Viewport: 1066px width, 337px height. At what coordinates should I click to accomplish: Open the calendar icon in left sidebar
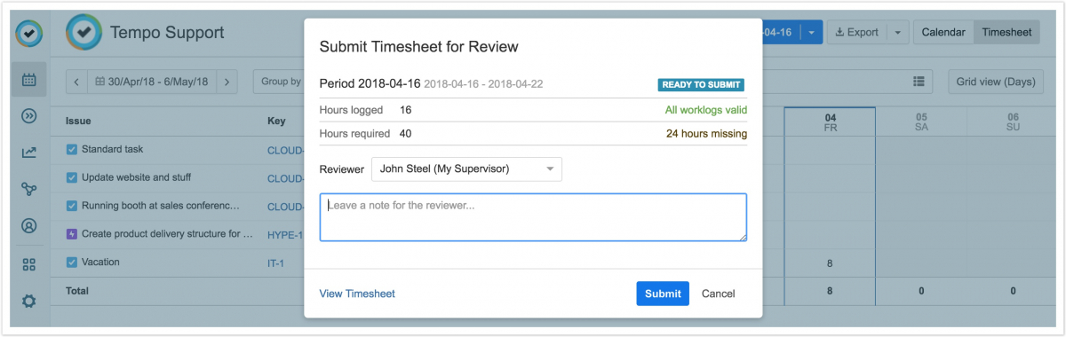[x=28, y=80]
